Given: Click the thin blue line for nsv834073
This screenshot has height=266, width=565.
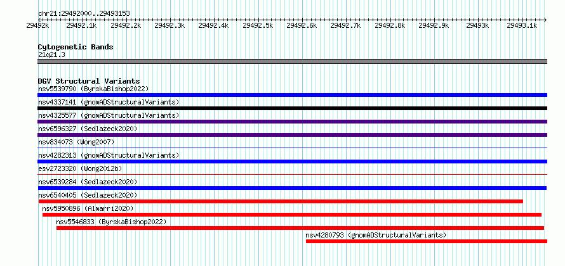Looking at the screenshot, I should pyautogui.click(x=292, y=148).
